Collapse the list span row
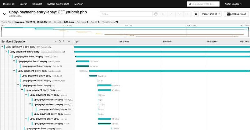This screenshot has width=250, height=130. tap(18, 85)
